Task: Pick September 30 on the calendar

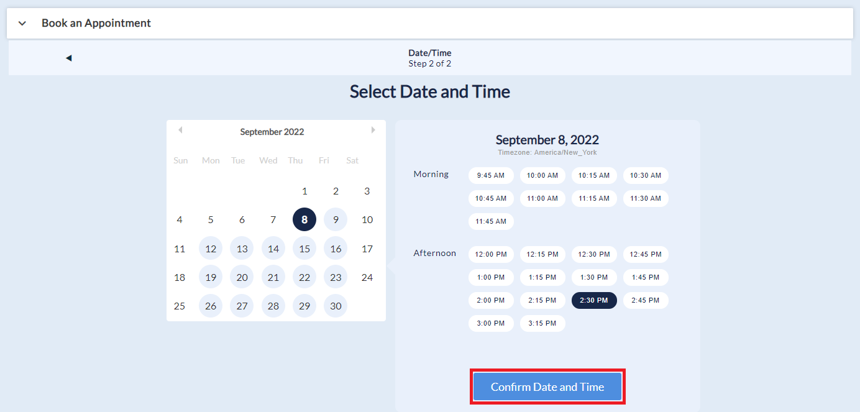Action: pos(336,306)
